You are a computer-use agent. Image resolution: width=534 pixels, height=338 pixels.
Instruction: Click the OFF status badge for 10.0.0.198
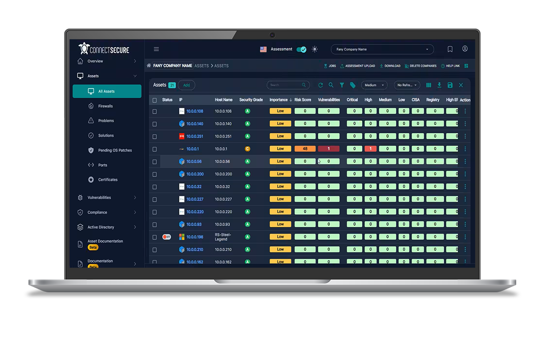tap(166, 237)
